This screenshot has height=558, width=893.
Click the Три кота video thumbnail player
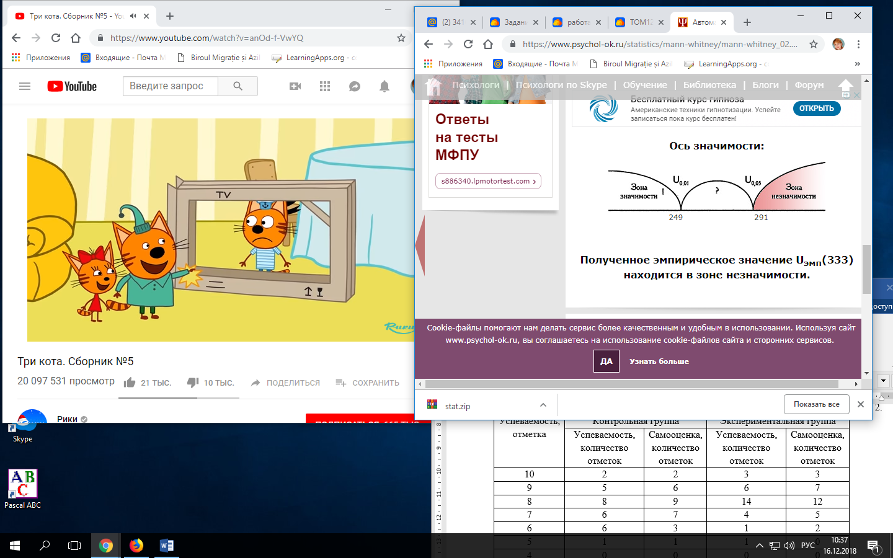pos(221,230)
